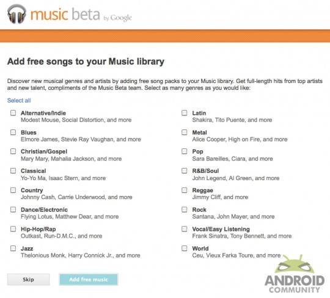Click the Android Community robot watermark icon
Image resolution: width=330 pixels, height=298 pixels.
[295, 264]
